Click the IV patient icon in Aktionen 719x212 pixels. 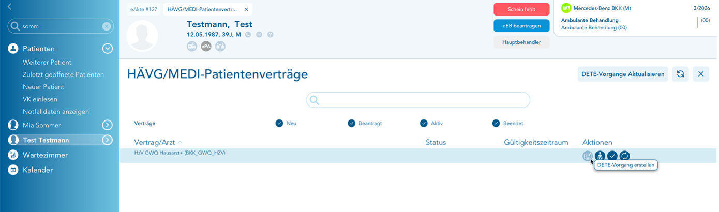tap(600, 156)
